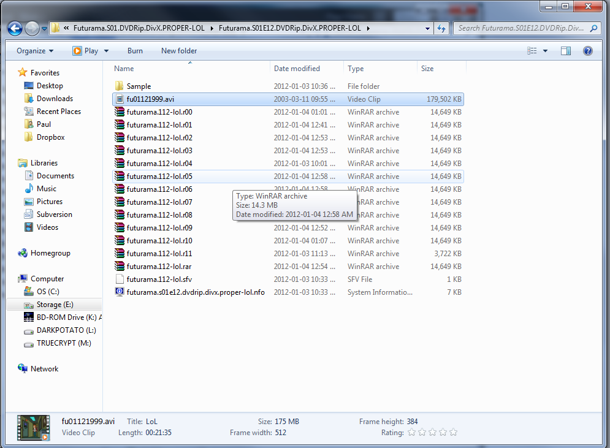
Task: Select the Sample folder icon
Action: [120, 86]
